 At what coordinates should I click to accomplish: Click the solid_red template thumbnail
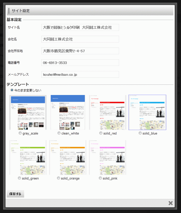pos(108,113)
